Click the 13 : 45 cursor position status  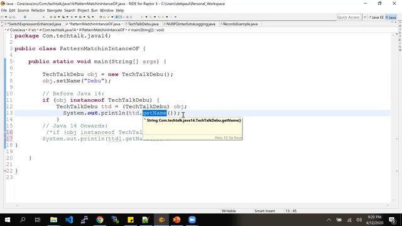(291, 211)
